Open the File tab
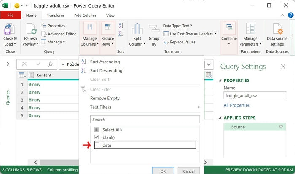 (x=11, y=15)
